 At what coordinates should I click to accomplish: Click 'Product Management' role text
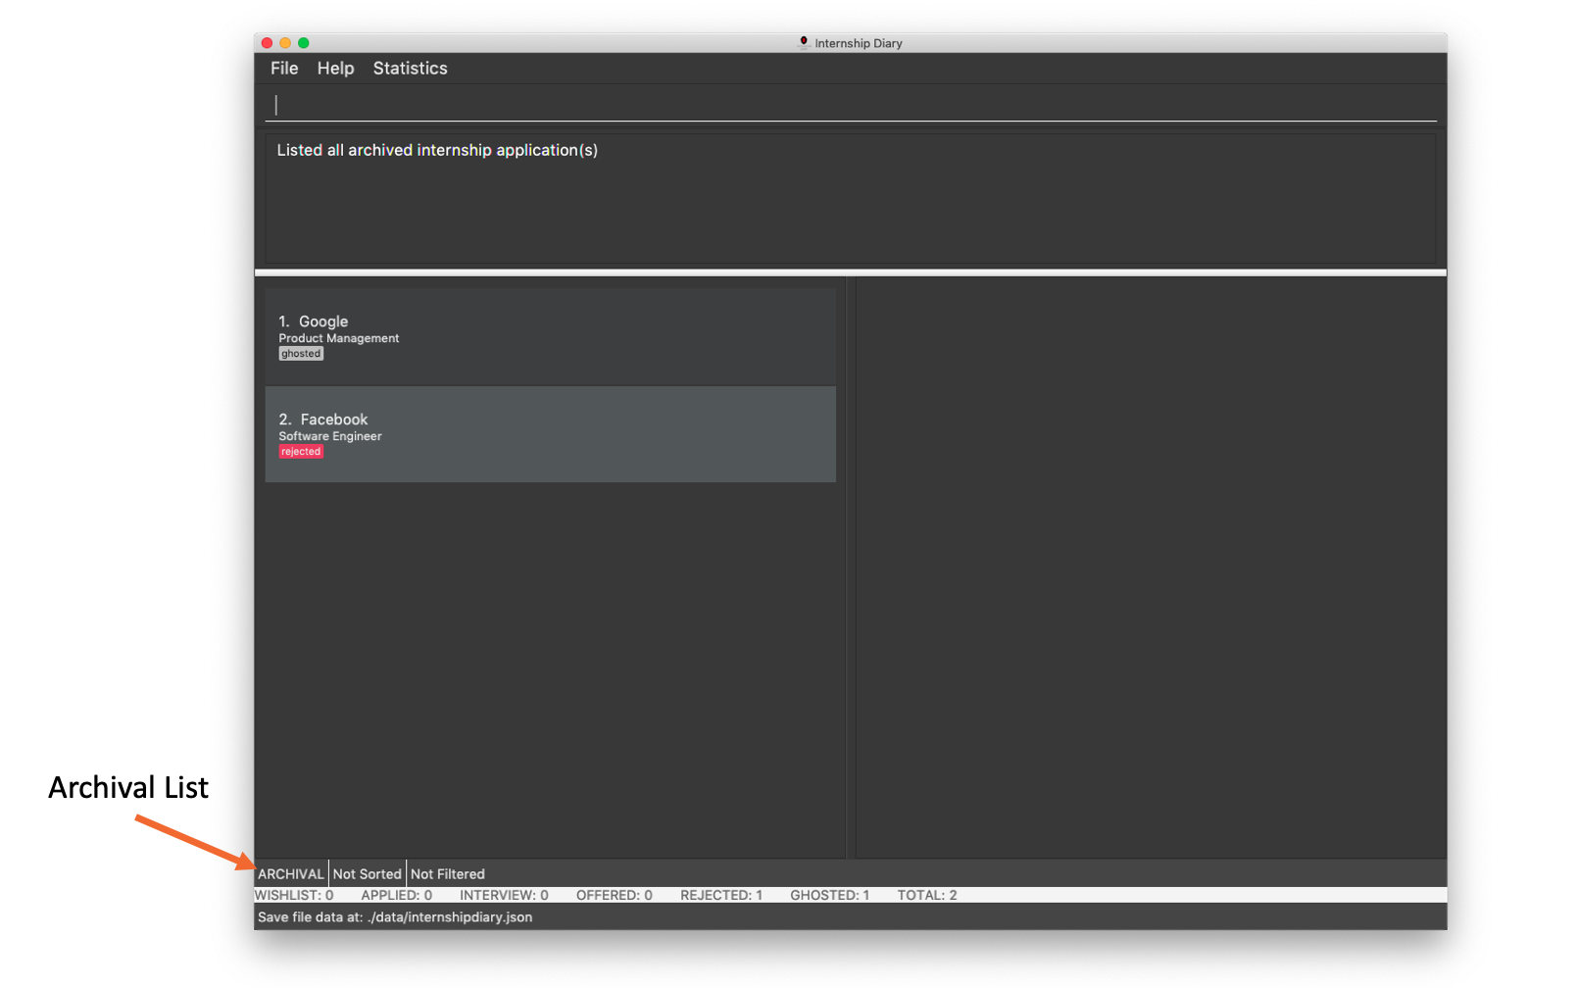pyautogui.click(x=339, y=338)
